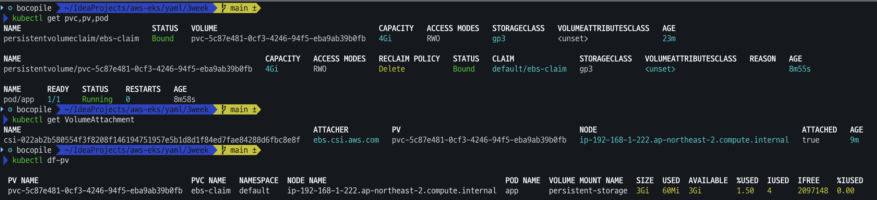The width and height of the screenshot is (877, 200).
Task: Click the csi-022ab2b5 VolumeAttachment name
Action: pos(152,140)
